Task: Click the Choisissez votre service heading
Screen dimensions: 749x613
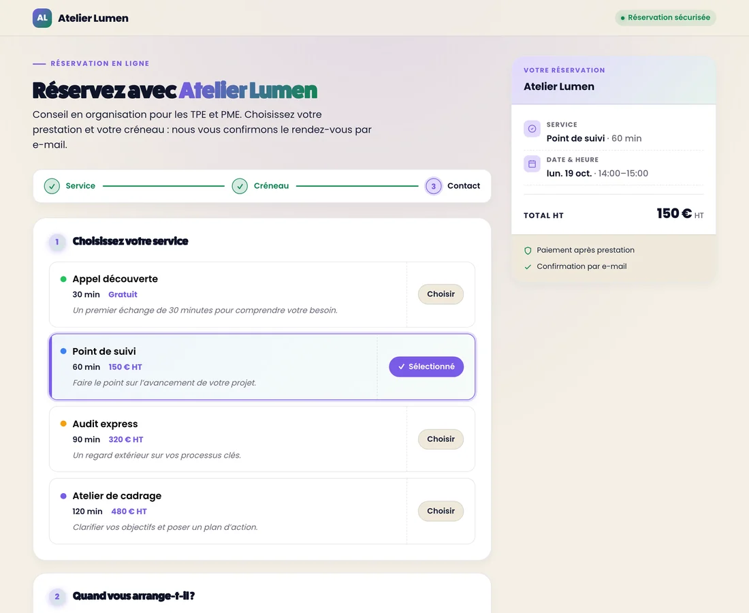Action: click(131, 241)
